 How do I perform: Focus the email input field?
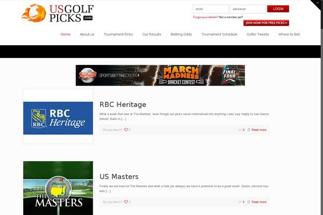pyautogui.click(x=210, y=9)
